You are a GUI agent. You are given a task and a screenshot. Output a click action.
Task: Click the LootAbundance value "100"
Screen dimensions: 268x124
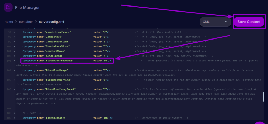click(106, 118)
